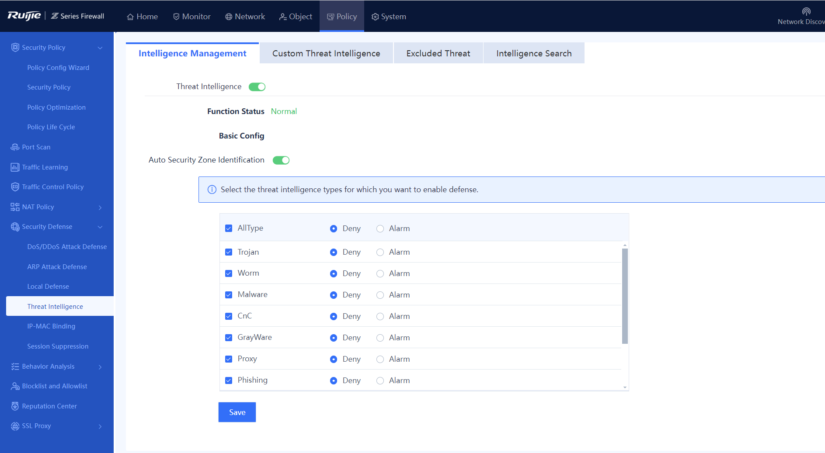Select Alarm for AllType
This screenshot has height=453, width=825.
[380, 228]
